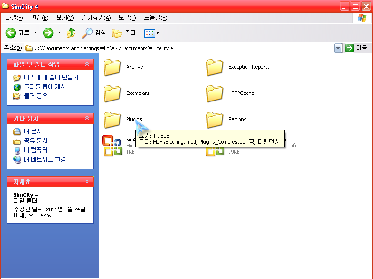Select the Regions folder icon
The image size is (373, 279).
click(215, 120)
